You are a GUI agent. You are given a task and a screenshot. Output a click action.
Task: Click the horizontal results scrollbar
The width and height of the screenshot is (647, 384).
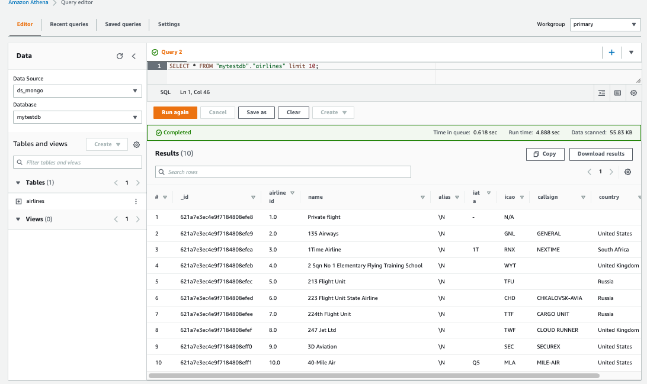[373, 376]
